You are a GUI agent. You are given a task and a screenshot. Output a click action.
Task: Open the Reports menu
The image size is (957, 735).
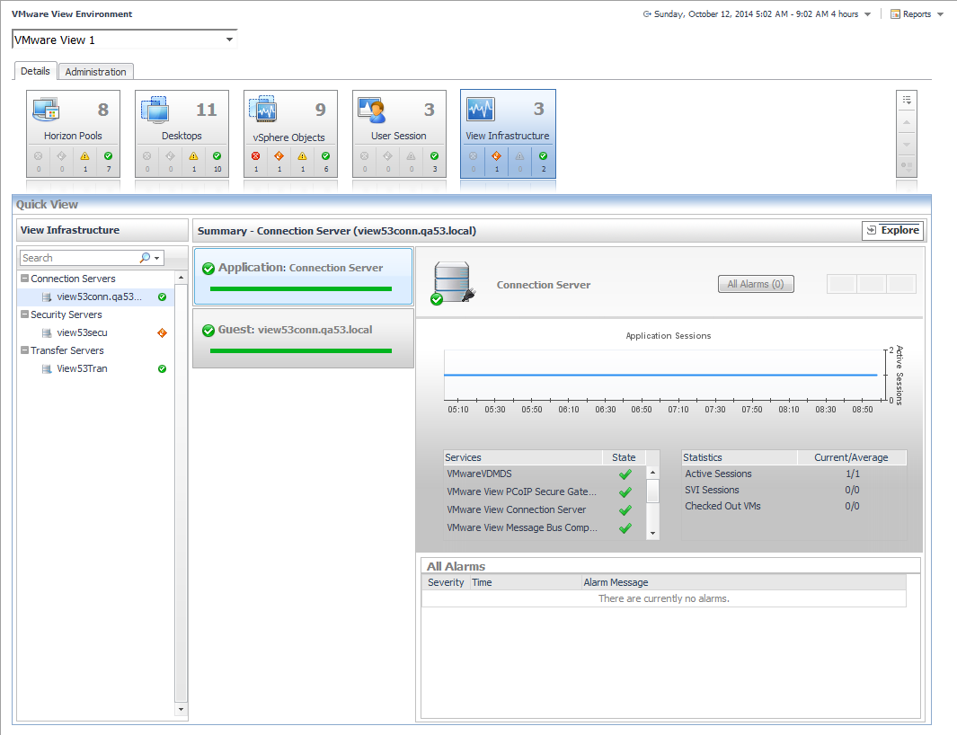click(917, 14)
